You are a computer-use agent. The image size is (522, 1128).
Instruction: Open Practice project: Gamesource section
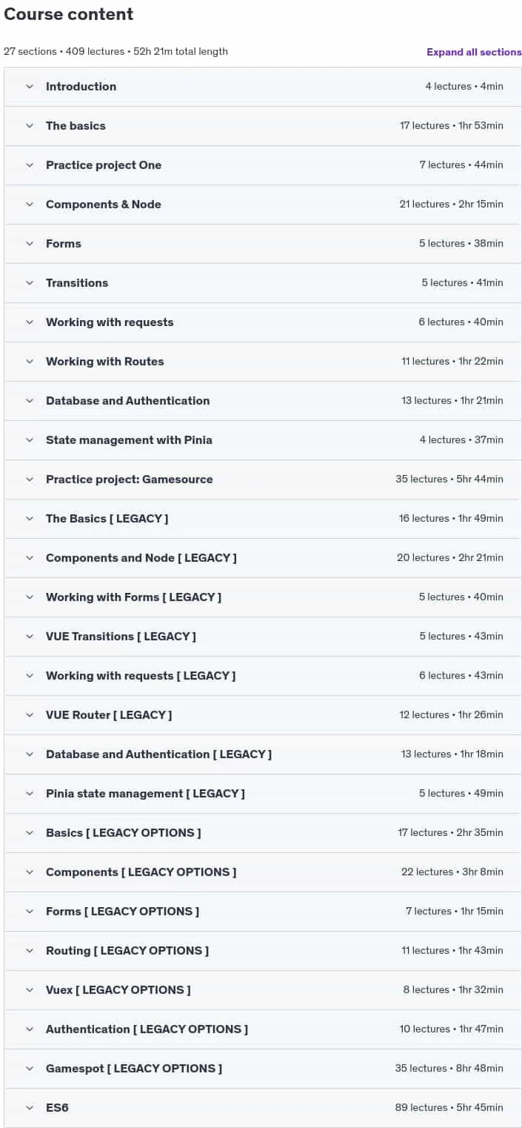(x=263, y=480)
